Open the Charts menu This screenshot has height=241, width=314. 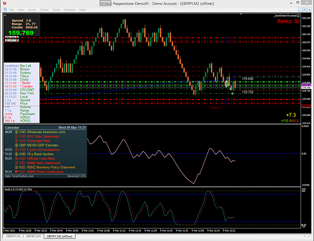pyautogui.click(x=44, y=10)
